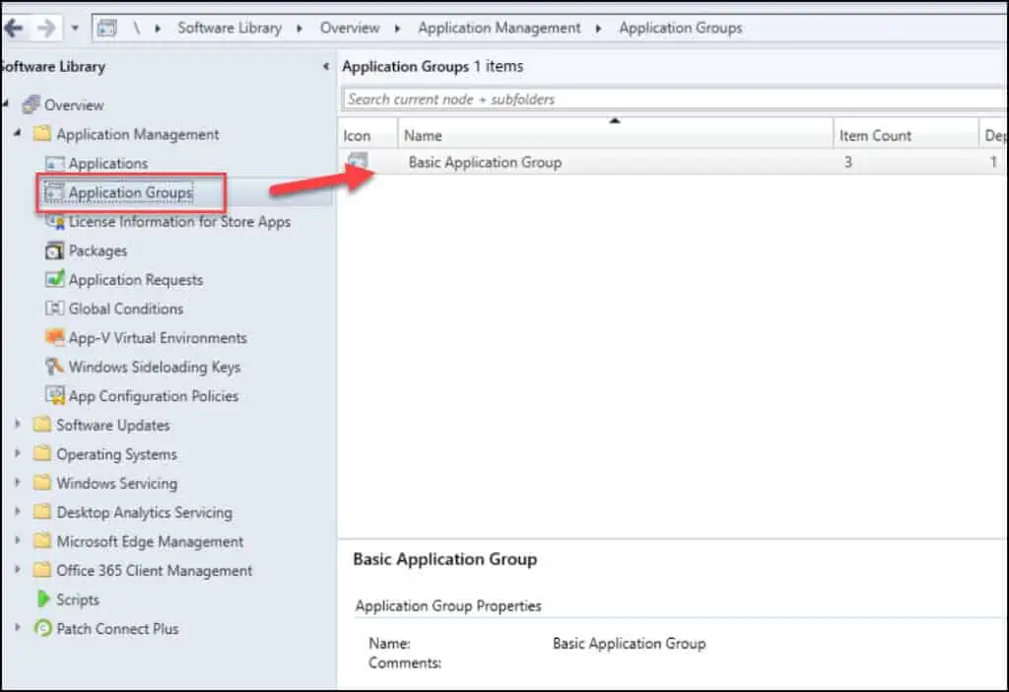This screenshot has height=692, width=1009.
Task: Sort the list by Name column
Action: [x=616, y=135]
